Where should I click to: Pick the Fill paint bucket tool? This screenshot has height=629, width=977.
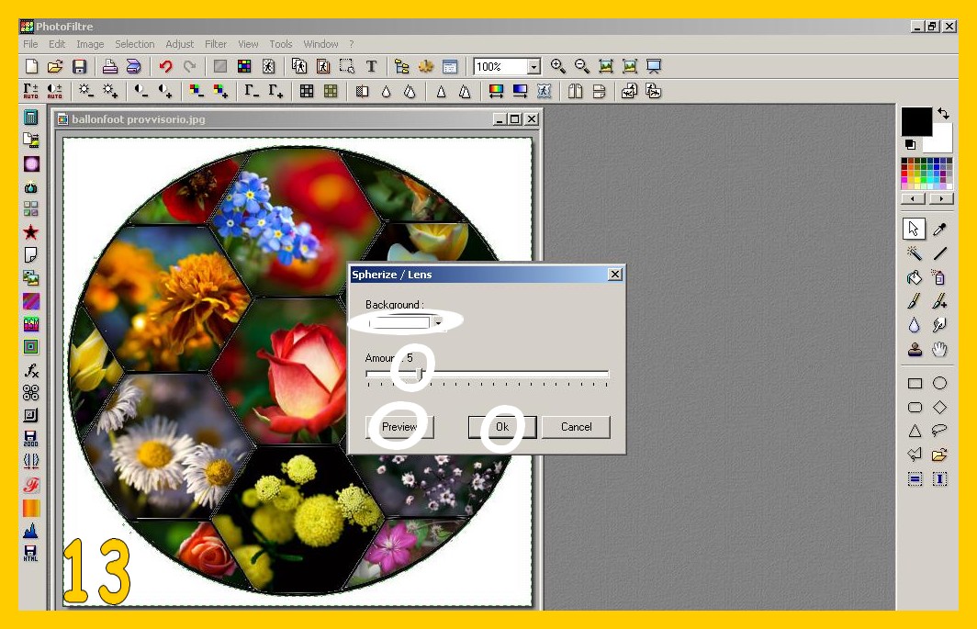(915, 277)
